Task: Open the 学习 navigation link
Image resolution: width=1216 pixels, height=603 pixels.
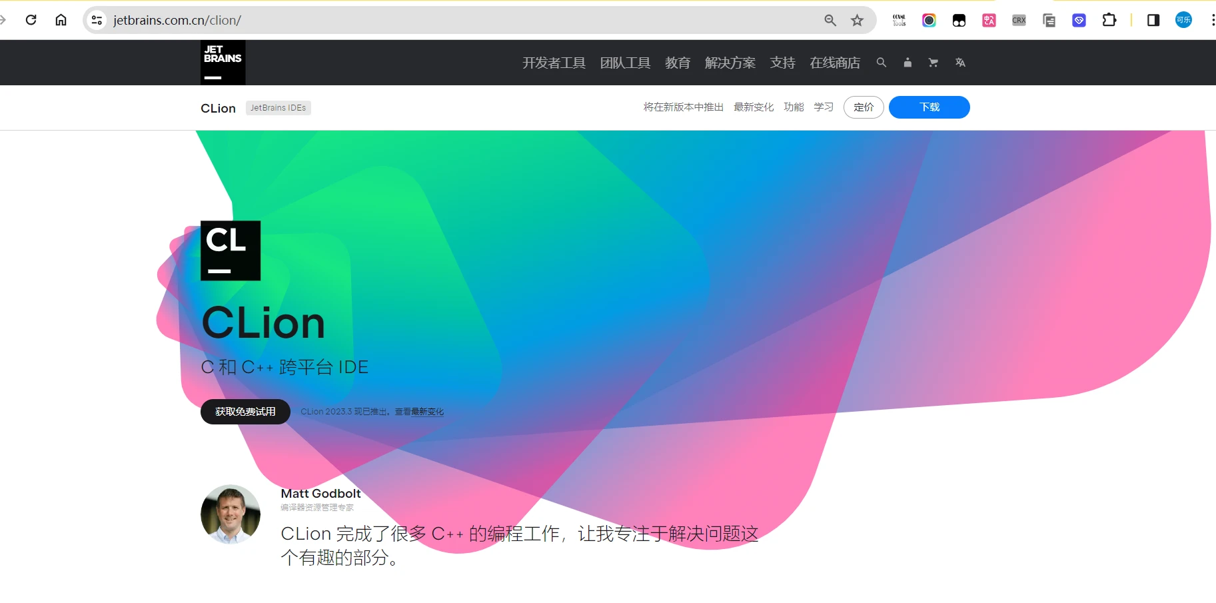Action: coord(824,107)
